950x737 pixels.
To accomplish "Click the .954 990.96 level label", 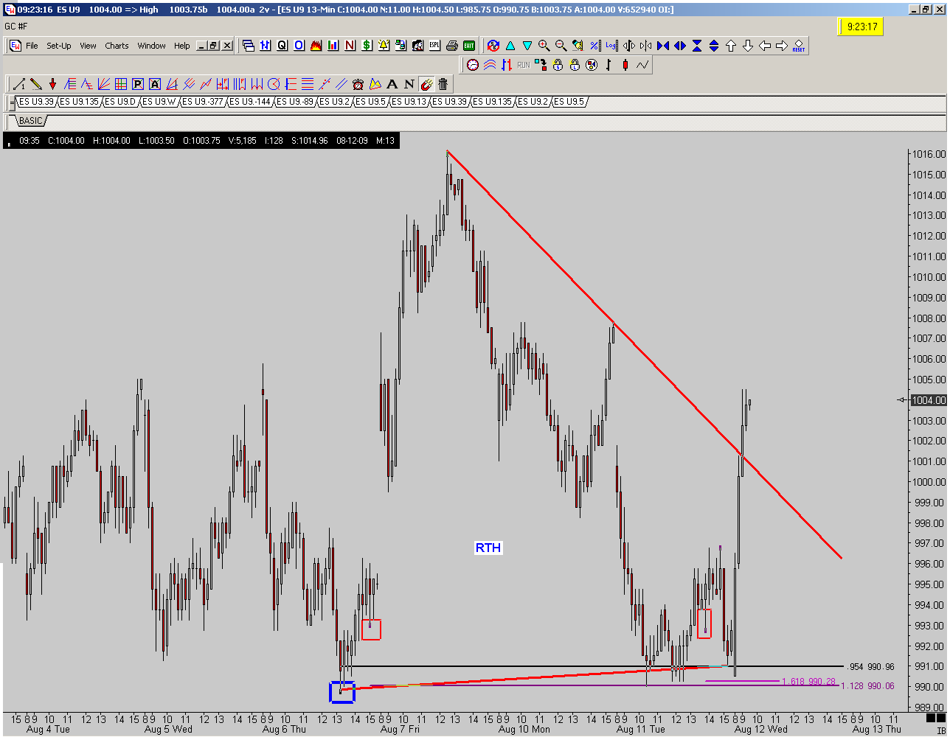I will pos(872,667).
